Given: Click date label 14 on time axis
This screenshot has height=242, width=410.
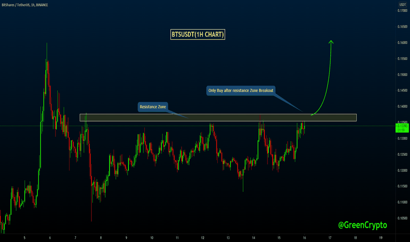Looking at the screenshot, I should (x=254, y=238).
